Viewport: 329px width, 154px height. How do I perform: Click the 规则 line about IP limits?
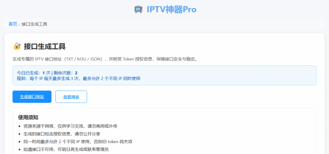78,78
